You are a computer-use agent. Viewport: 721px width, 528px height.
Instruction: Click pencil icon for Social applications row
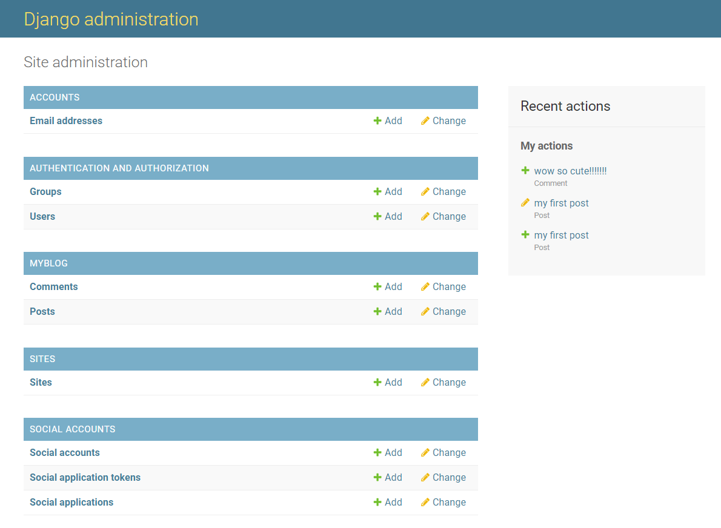tap(425, 503)
